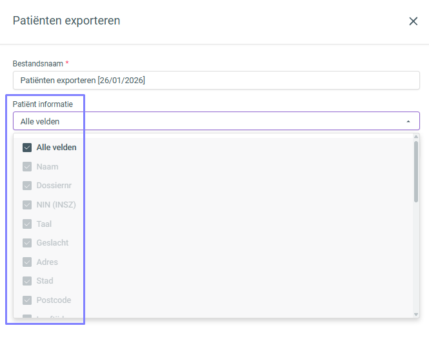
Task: Click the scrollbar down arrow in the list
Action: click(416, 314)
